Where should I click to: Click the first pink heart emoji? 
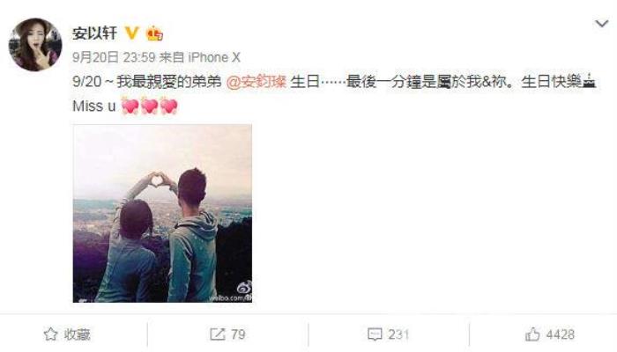[x=130, y=106]
